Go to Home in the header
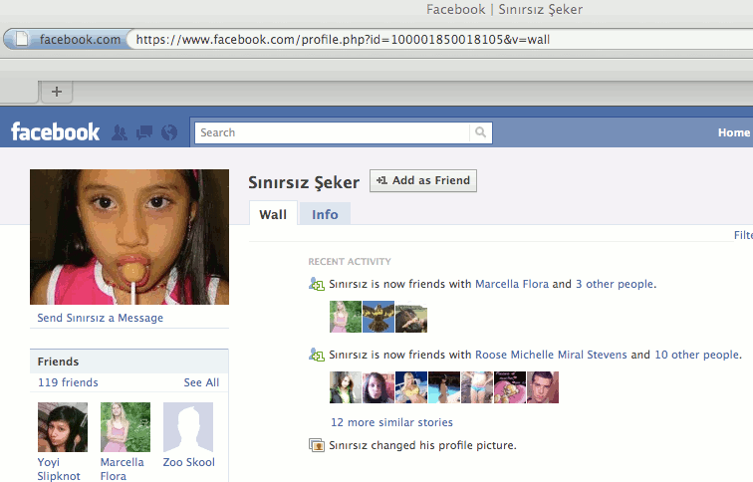This screenshot has height=482, width=753. pos(734,132)
